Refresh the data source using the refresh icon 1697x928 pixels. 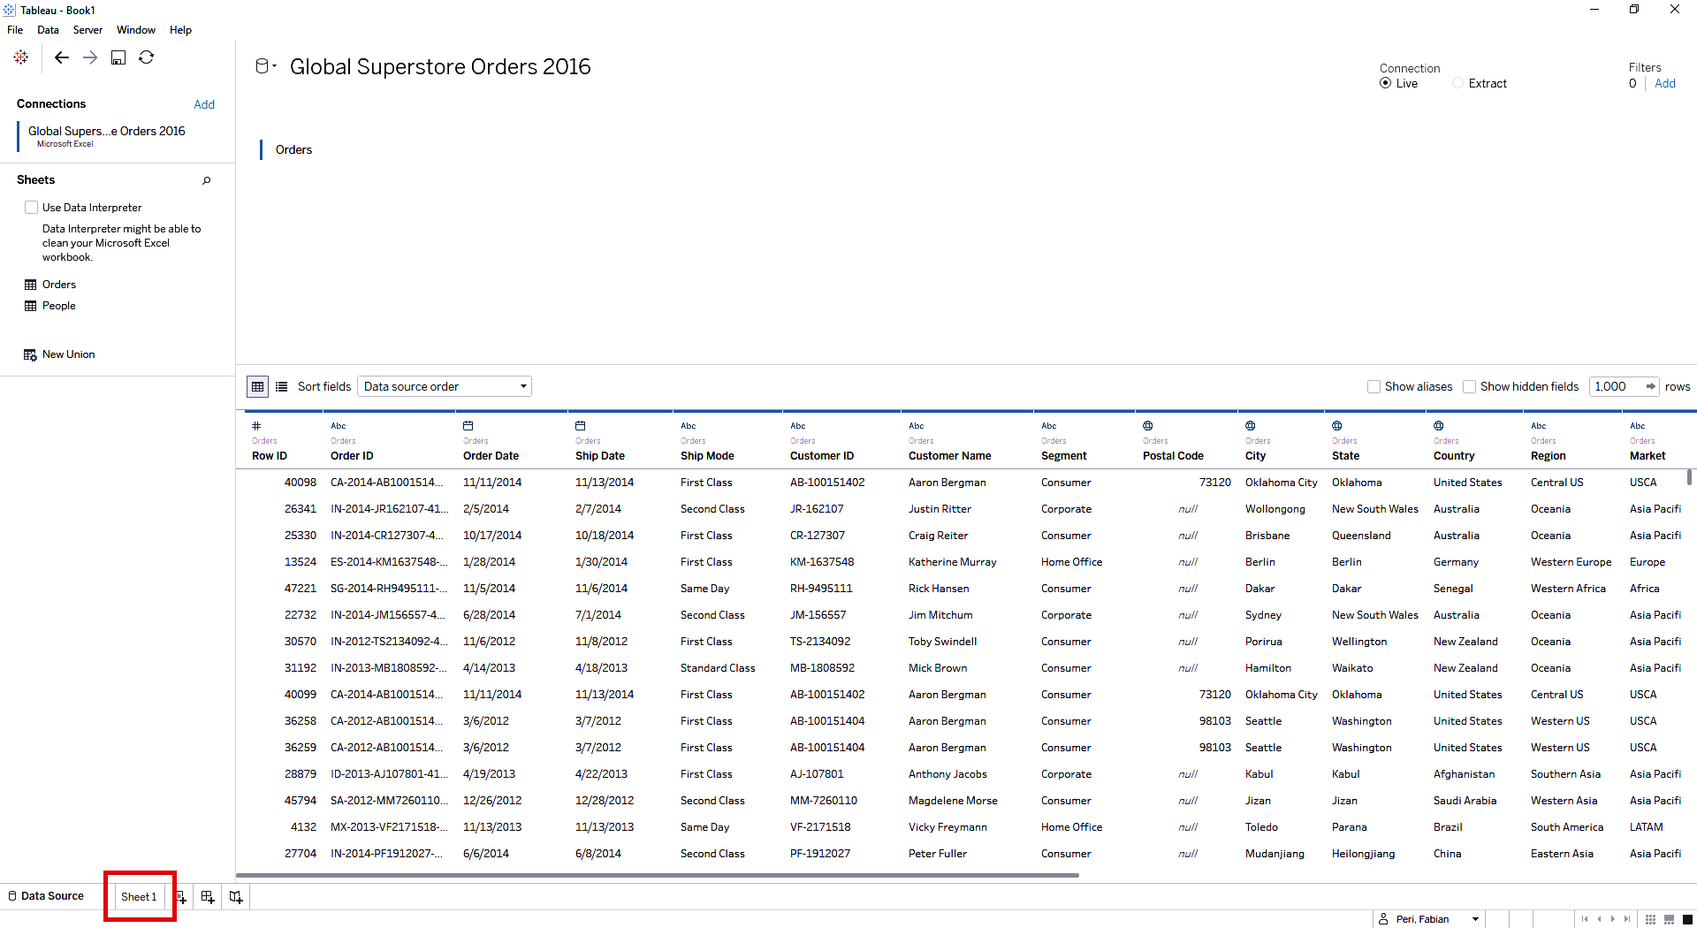click(146, 57)
